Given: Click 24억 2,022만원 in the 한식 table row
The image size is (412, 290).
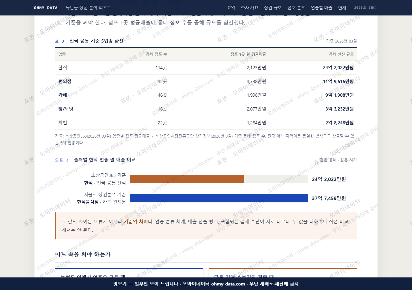Looking at the screenshot, I should tap(338, 68).
